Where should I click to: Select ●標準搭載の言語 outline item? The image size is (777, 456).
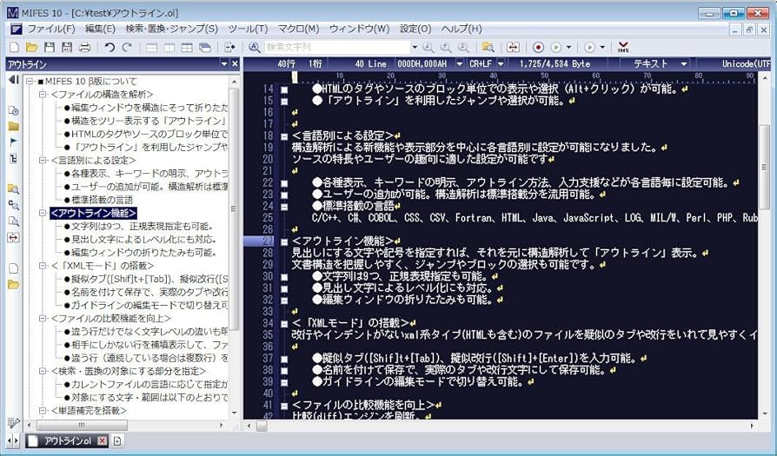[98, 200]
